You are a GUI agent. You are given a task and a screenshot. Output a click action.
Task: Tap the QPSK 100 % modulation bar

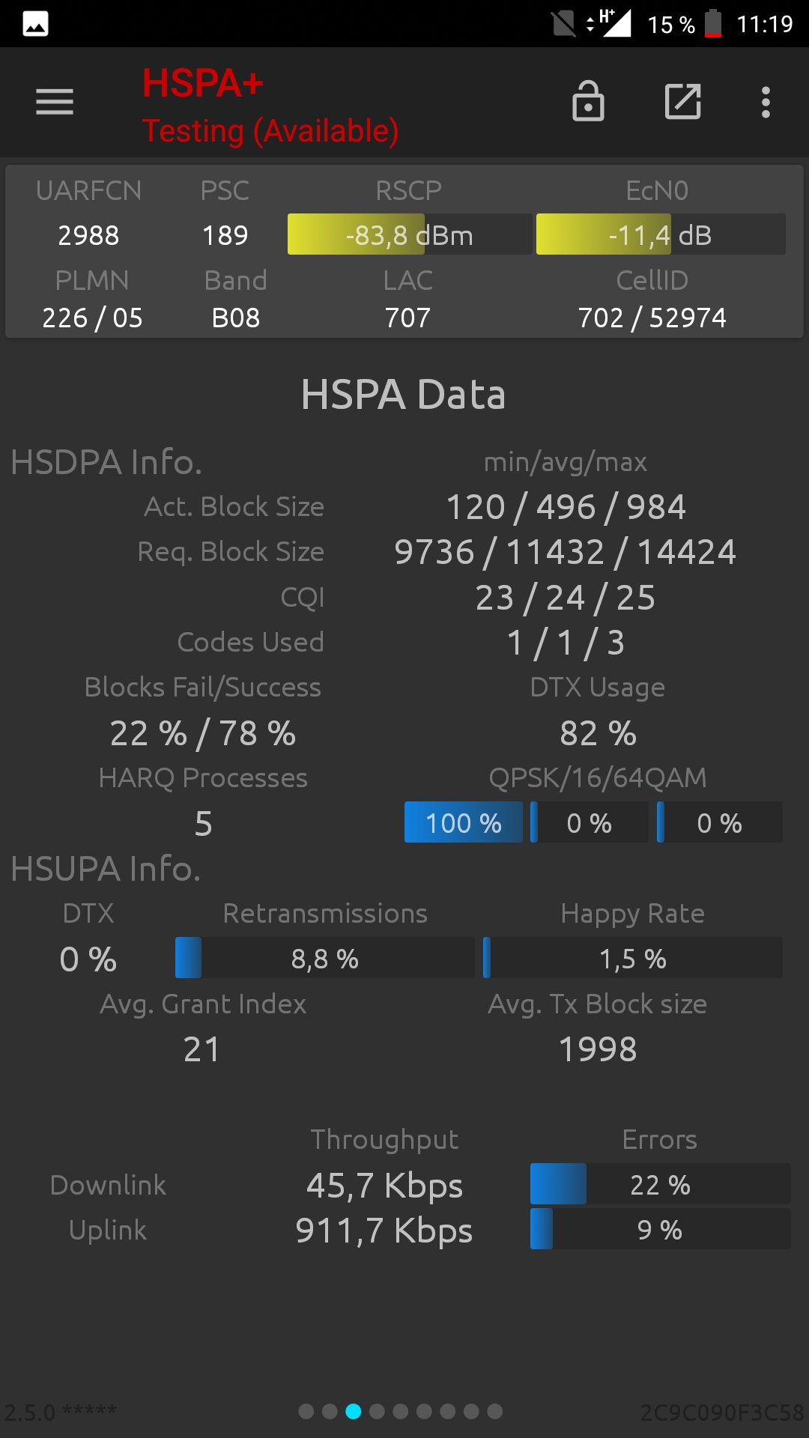click(x=464, y=822)
